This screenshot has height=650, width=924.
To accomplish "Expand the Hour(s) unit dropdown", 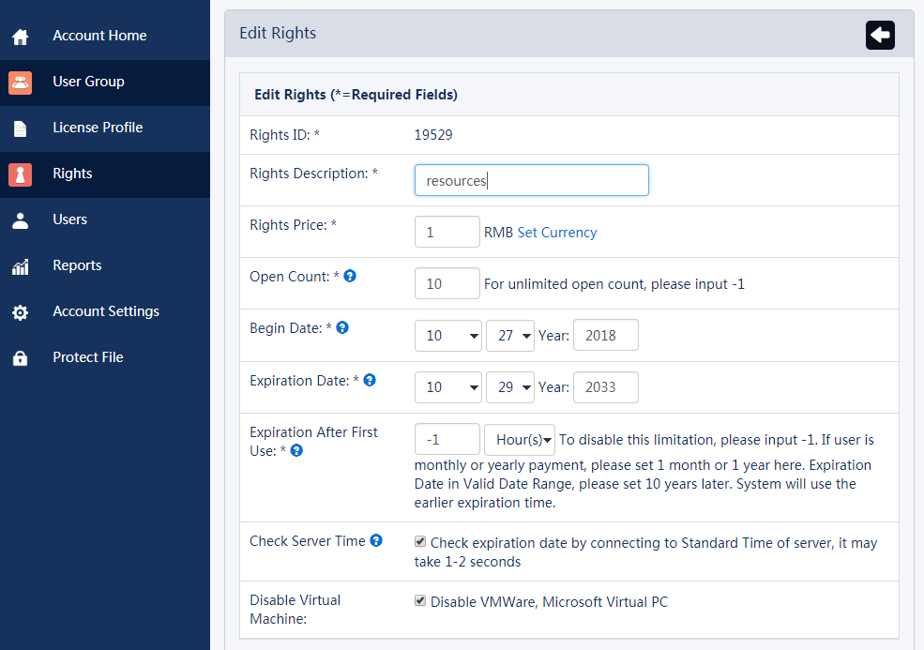I will pos(520,440).
